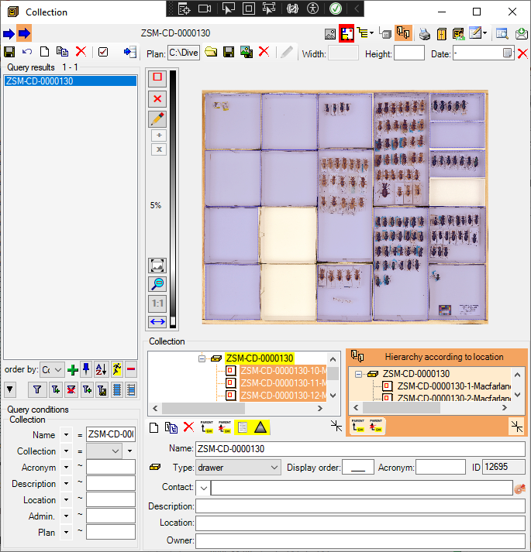
Task: Click the 1:1 zoom button
Action: 157,303
